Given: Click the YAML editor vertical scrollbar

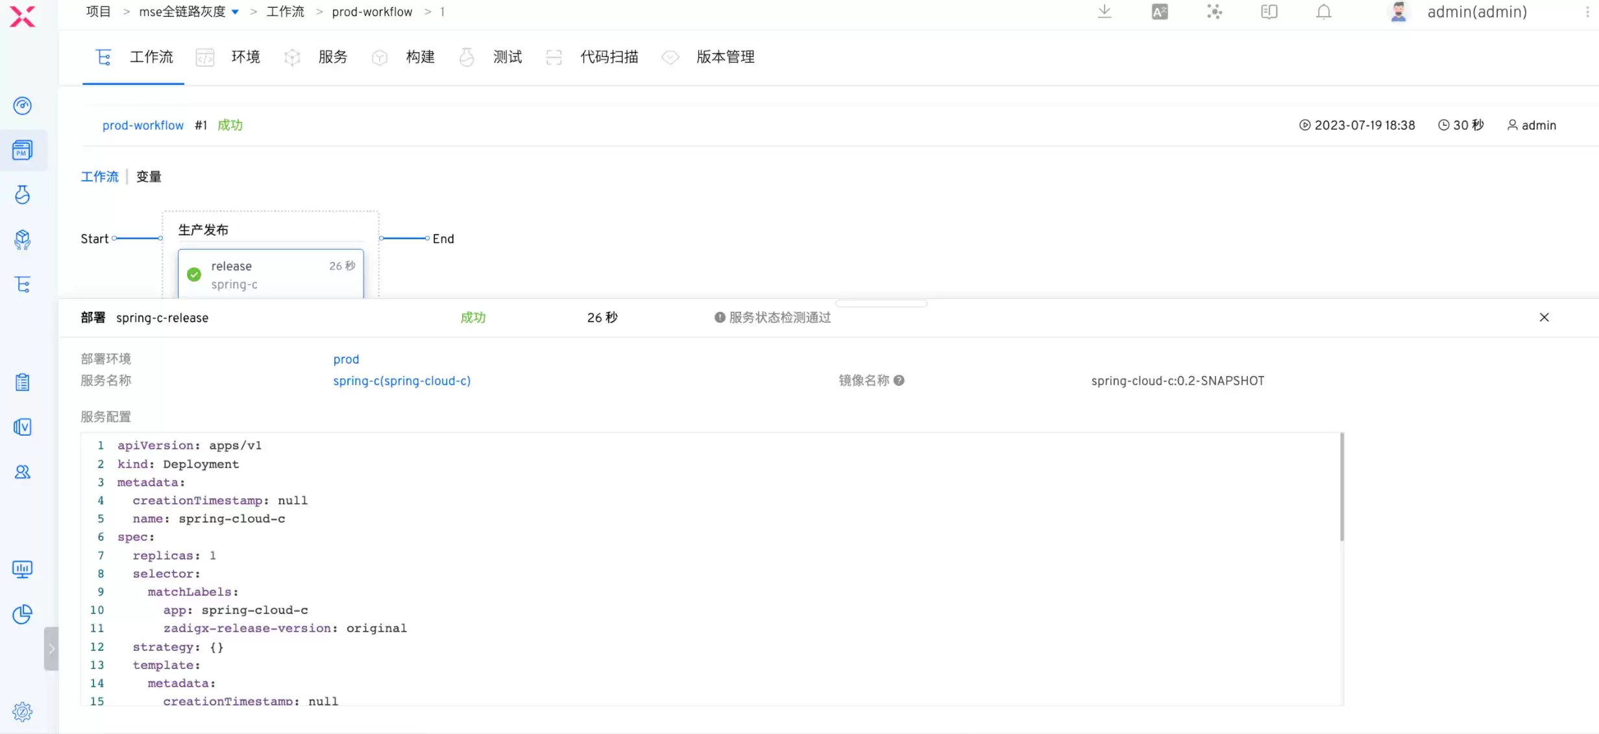Looking at the screenshot, I should click(1342, 488).
